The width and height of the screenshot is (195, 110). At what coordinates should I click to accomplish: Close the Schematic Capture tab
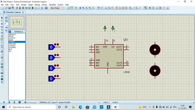[x=23, y=12]
